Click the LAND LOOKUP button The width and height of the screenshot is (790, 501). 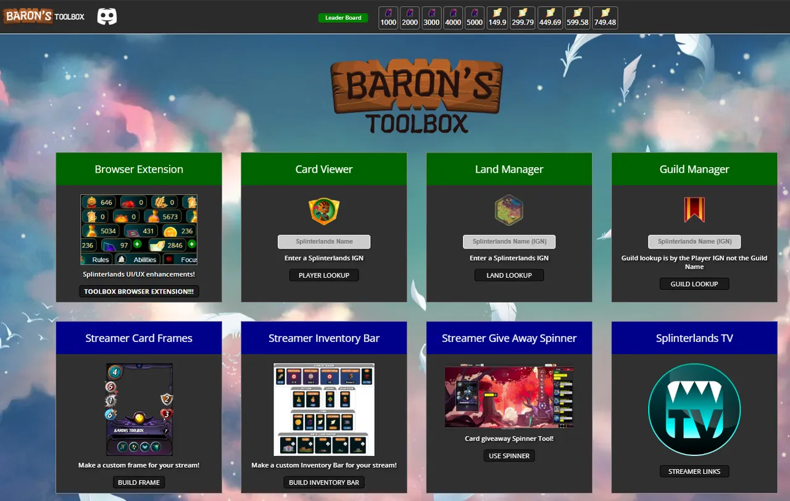tap(509, 275)
